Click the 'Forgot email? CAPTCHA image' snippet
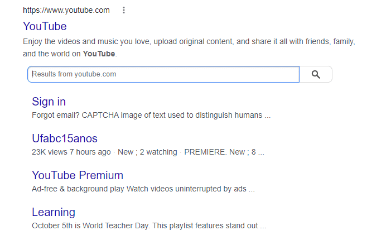 coord(151,115)
